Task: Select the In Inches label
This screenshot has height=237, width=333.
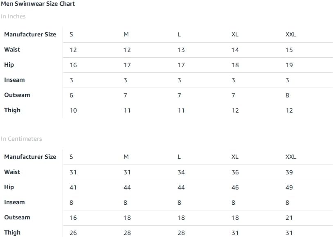Action: pyautogui.click(x=13, y=16)
